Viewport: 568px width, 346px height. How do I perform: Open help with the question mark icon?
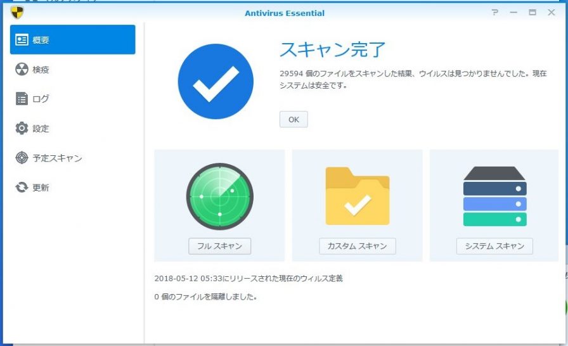pyautogui.click(x=494, y=12)
